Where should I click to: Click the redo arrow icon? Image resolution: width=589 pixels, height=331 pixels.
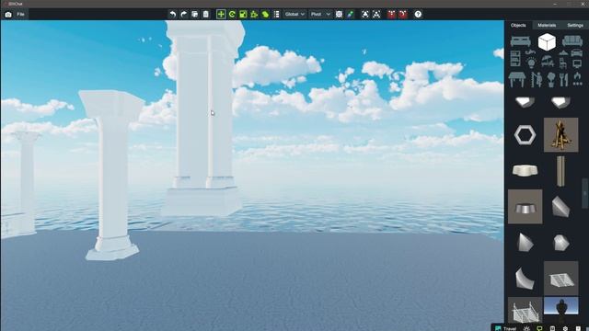tap(184, 15)
